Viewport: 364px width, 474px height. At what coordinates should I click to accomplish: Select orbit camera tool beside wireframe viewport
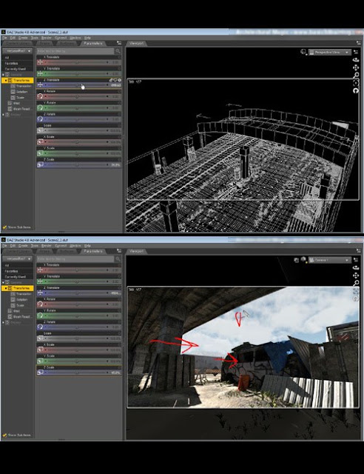coord(356,60)
